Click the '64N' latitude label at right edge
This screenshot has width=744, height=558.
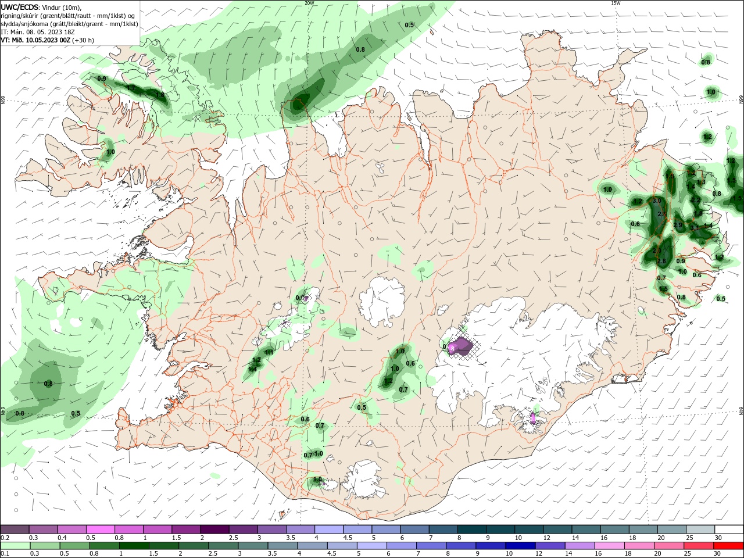click(741, 412)
